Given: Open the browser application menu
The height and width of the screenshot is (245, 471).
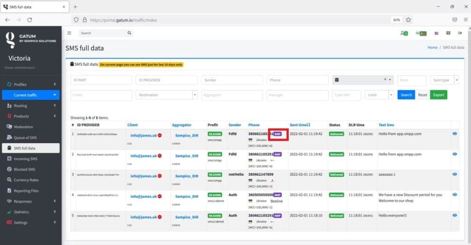Looking at the screenshot, I should click(x=465, y=20).
